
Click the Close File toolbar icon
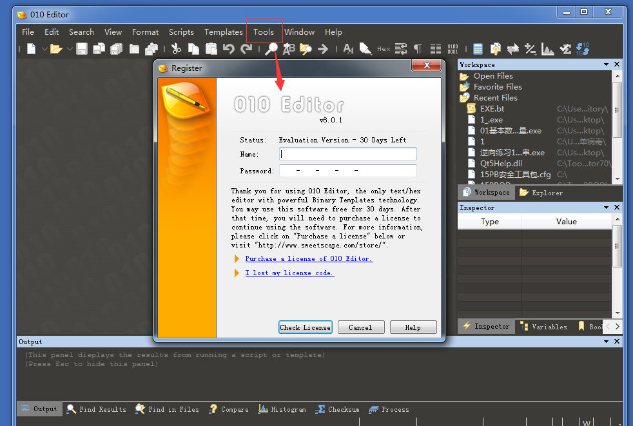(134, 49)
